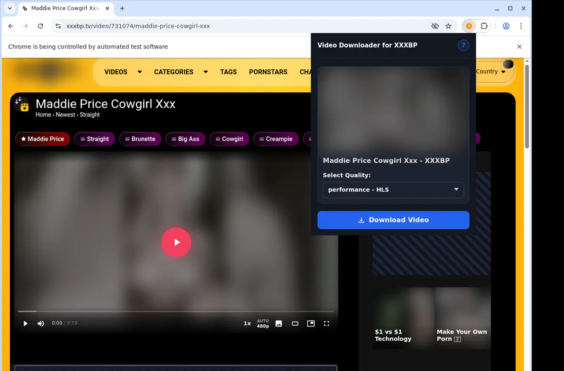564x371 pixels.
Task: Open Chrome's Extensions puzzle icon
Action: coord(484,26)
